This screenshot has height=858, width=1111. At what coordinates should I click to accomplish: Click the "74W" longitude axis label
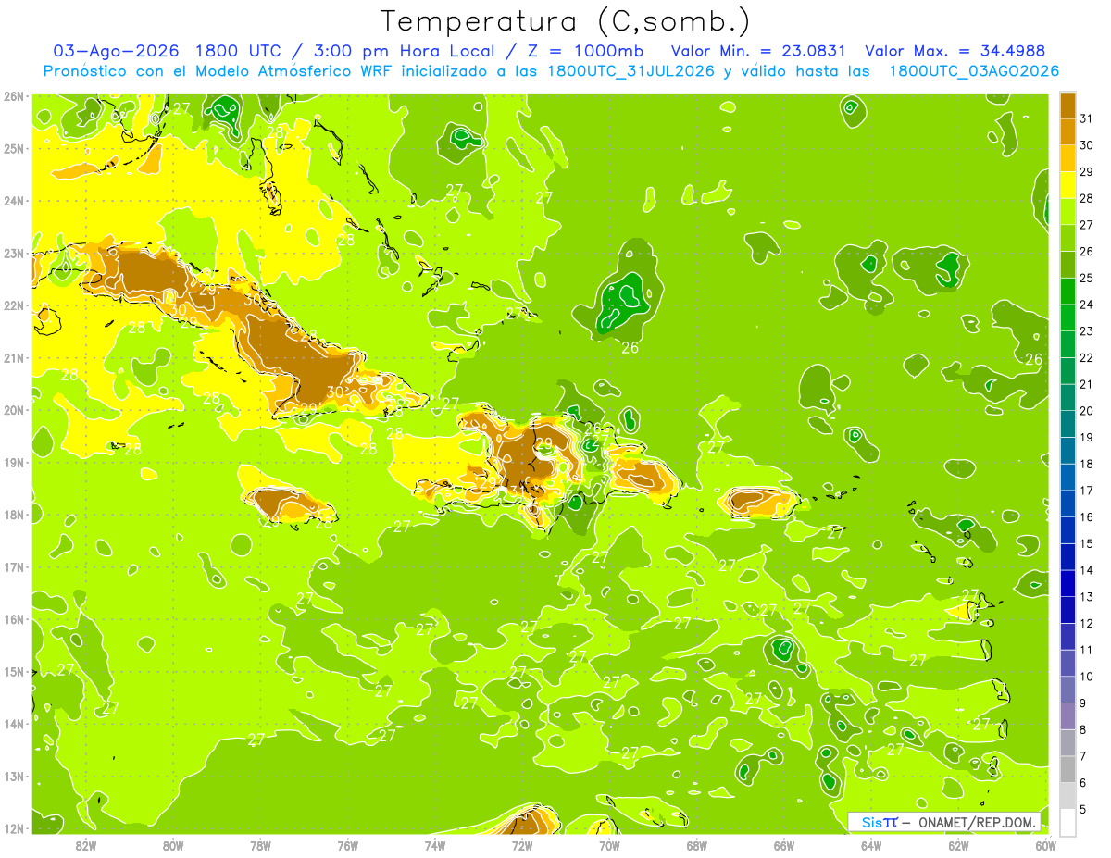pos(435,845)
